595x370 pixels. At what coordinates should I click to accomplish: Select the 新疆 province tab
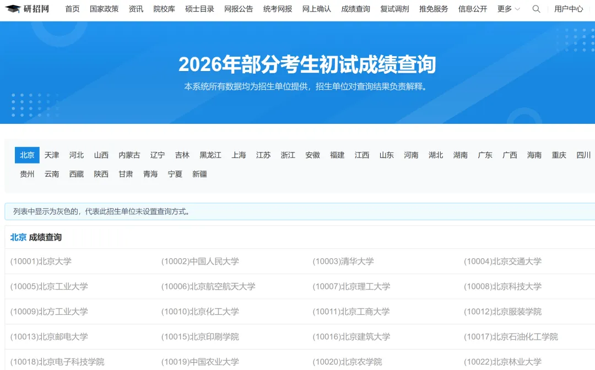[199, 174]
